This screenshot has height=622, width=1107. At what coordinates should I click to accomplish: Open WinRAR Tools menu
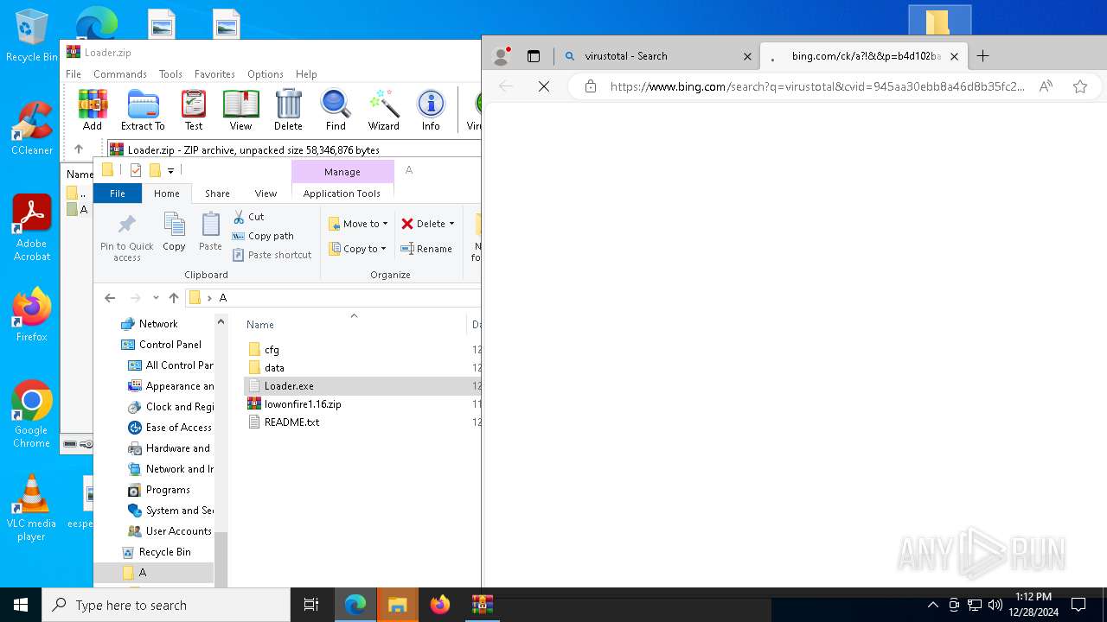(170, 74)
